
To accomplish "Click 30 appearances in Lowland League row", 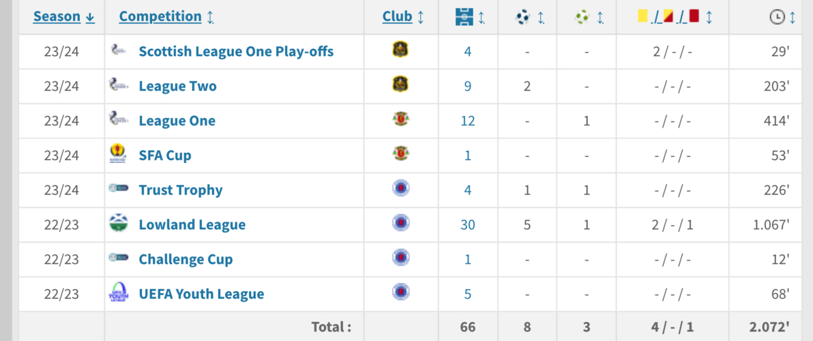I will pyautogui.click(x=468, y=224).
